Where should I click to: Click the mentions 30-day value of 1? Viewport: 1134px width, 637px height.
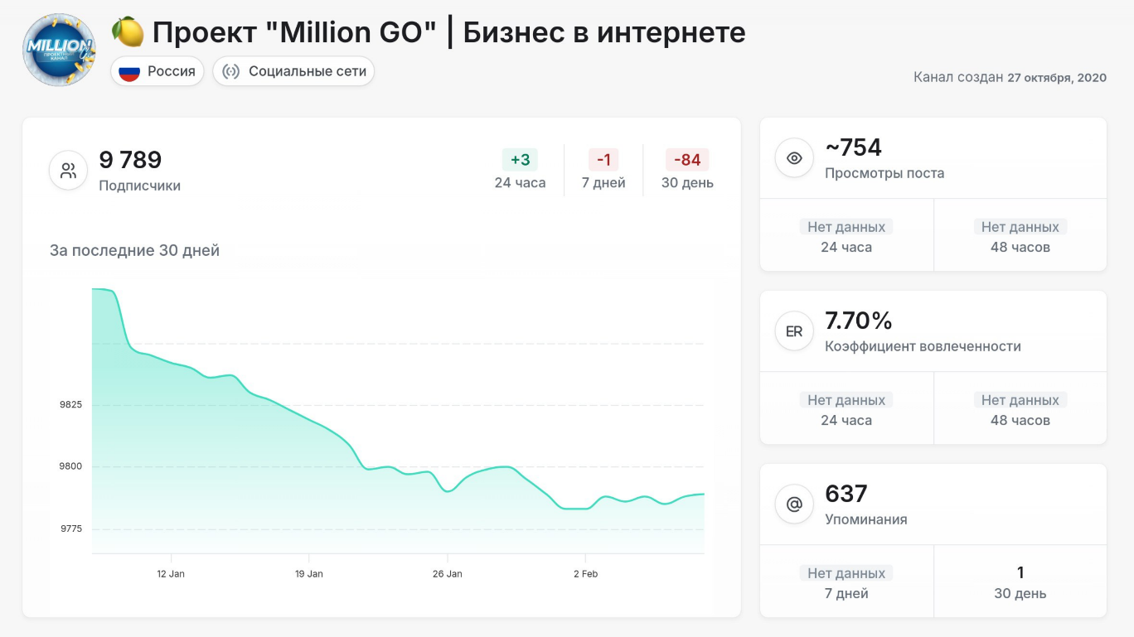pyautogui.click(x=1020, y=572)
